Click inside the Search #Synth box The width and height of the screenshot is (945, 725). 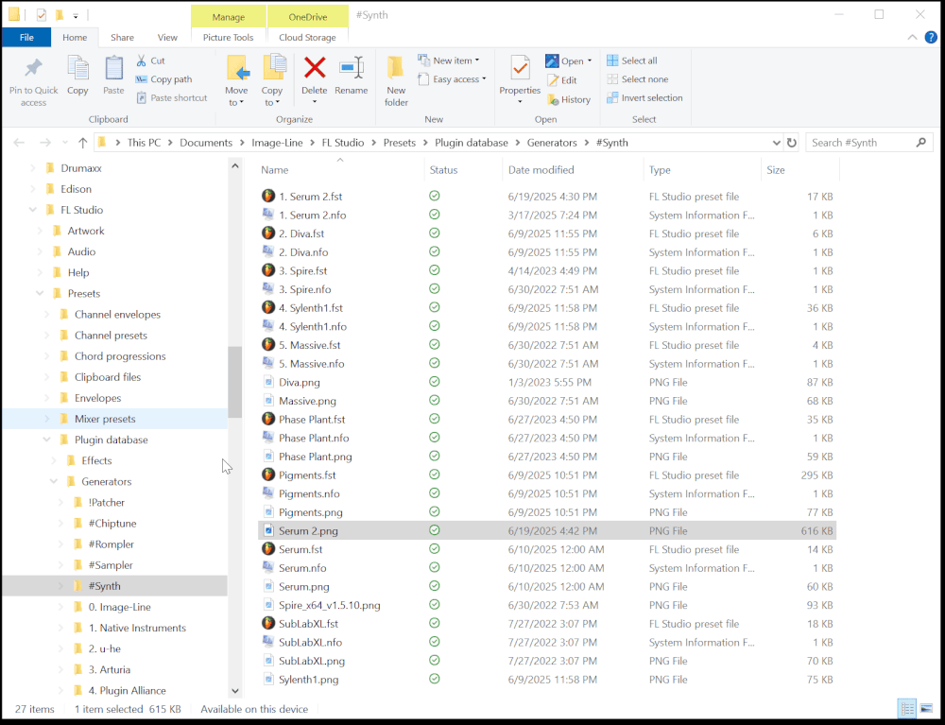click(860, 142)
